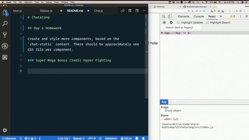Image resolution: width=249 pixels, height=140 pixels.
Task: Open the Search view in activity bar
Action: coord(5,24)
